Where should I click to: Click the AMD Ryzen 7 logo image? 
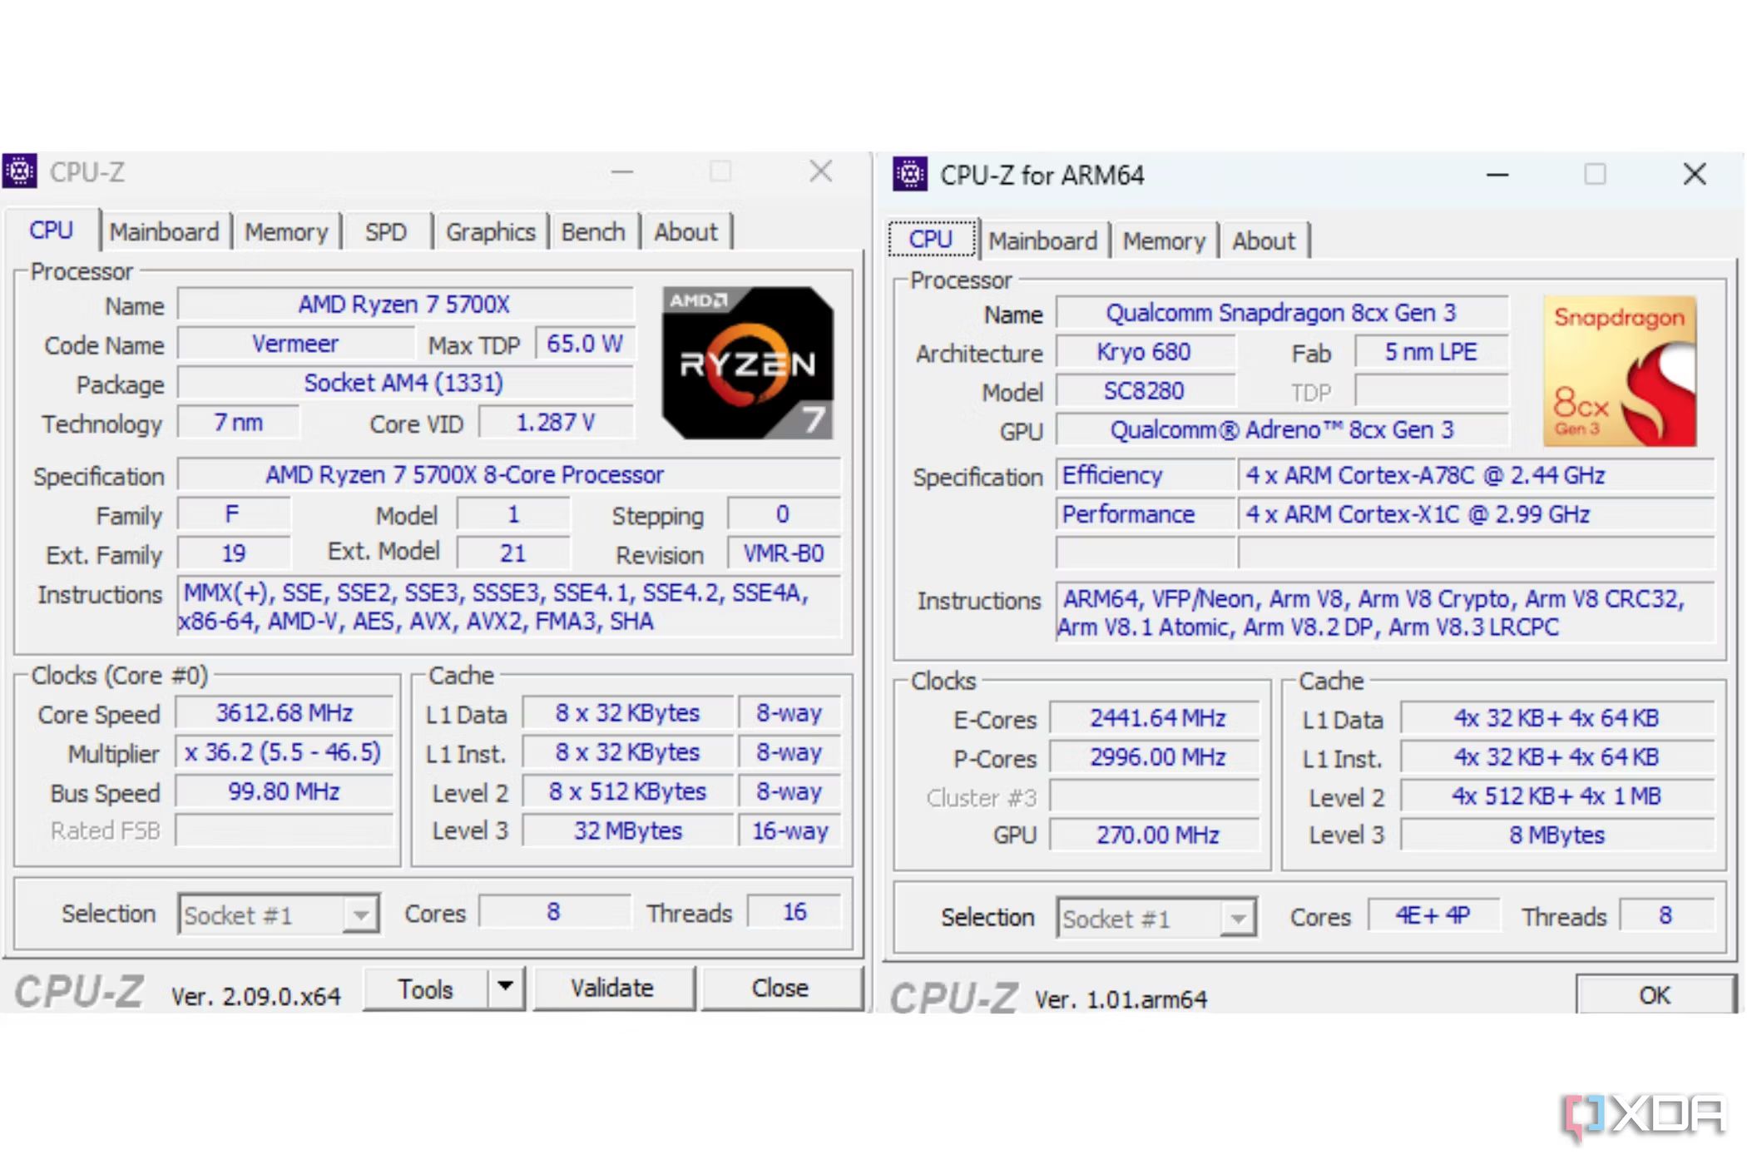pos(747,364)
